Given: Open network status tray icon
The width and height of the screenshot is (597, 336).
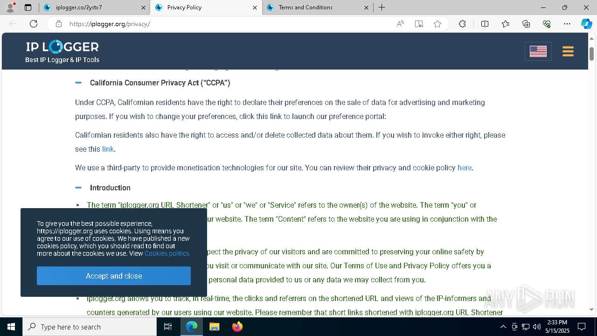Looking at the screenshot, I should [x=526, y=327].
